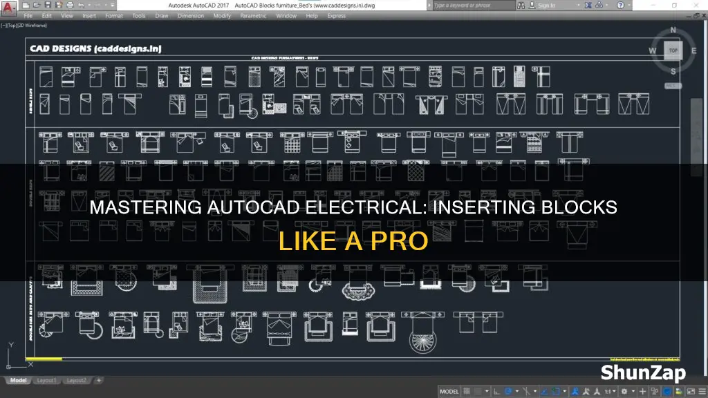Click the Undo arrow icon
This screenshot has width=708, height=398.
pyautogui.click(x=81, y=6)
